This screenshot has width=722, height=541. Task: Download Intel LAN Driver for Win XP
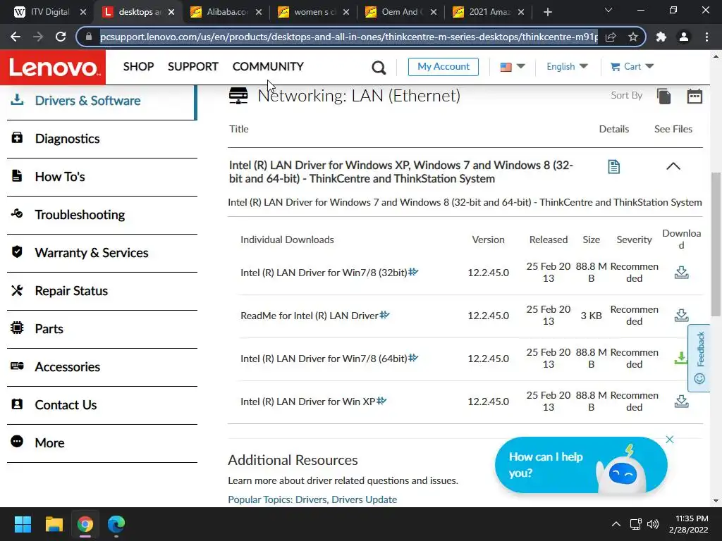682,401
